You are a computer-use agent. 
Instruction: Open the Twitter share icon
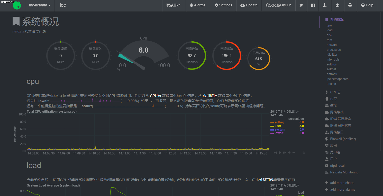(x=301, y=5)
